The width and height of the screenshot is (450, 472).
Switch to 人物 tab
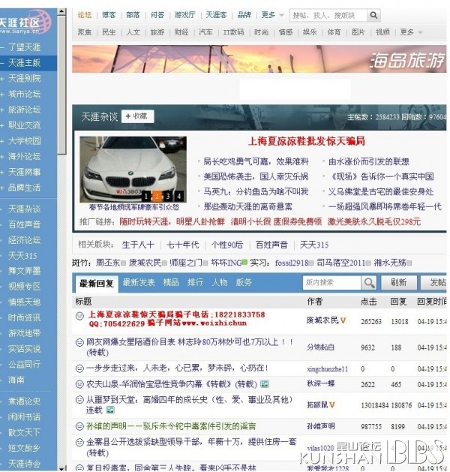[220, 282]
